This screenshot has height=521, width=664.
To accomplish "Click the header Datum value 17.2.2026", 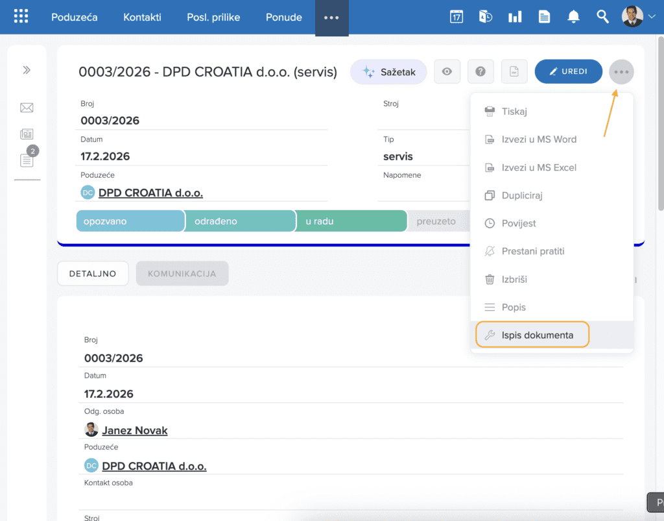I will click(x=105, y=156).
